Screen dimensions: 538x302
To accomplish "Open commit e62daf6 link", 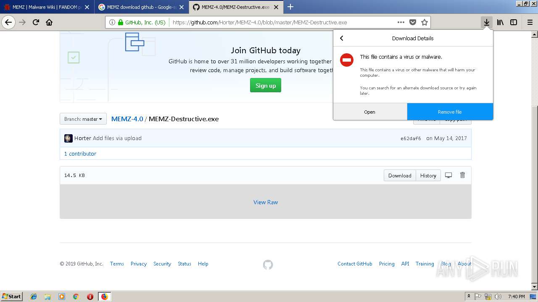I will (411, 138).
